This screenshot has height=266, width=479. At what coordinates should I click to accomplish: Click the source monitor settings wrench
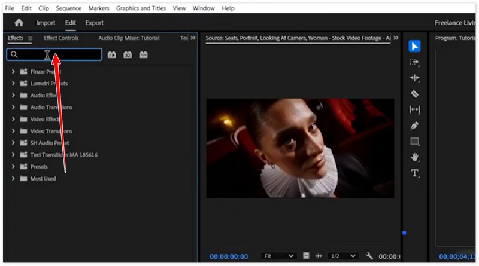tap(369, 256)
